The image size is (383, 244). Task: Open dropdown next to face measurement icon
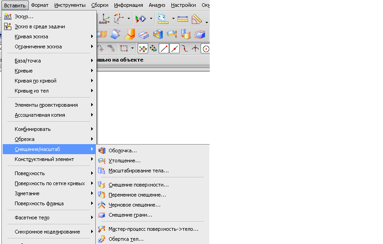[x=173, y=19]
